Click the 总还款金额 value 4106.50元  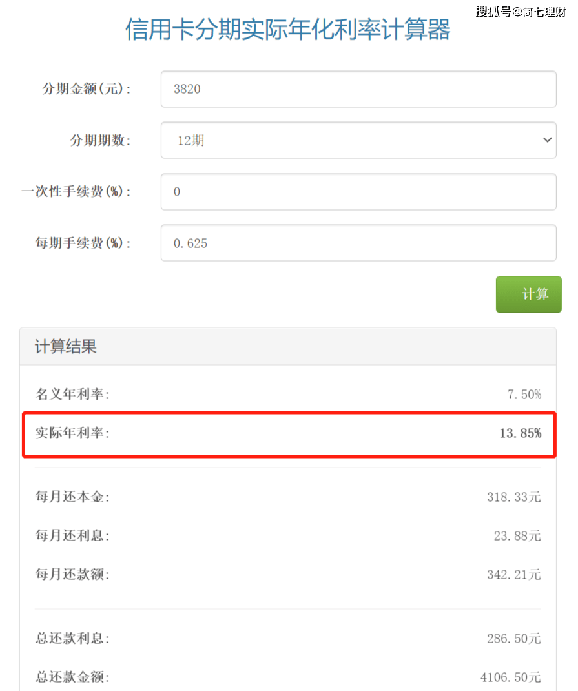click(510, 677)
